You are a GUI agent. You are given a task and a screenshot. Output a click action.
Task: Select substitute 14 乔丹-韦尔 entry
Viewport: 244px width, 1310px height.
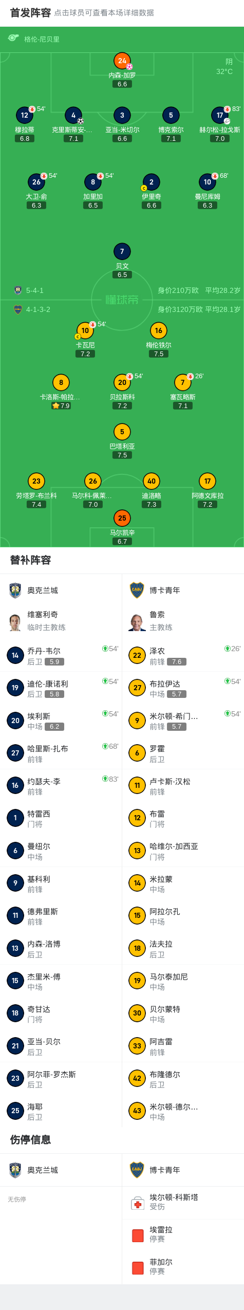click(x=61, y=656)
